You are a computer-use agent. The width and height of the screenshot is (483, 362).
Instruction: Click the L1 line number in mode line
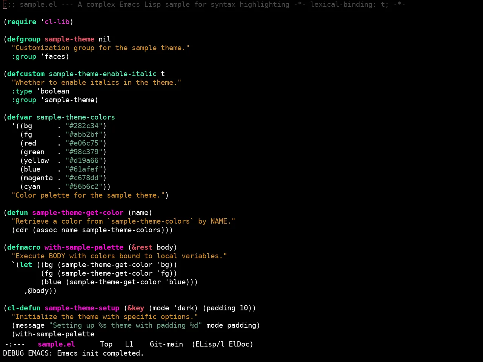pyautogui.click(x=129, y=344)
